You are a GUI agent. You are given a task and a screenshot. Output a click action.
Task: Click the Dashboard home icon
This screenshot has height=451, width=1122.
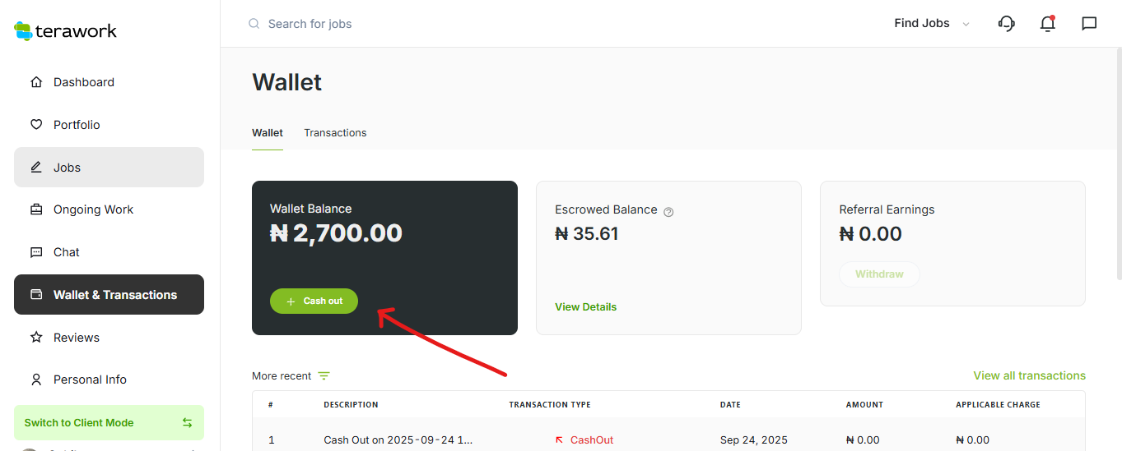tap(36, 82)
